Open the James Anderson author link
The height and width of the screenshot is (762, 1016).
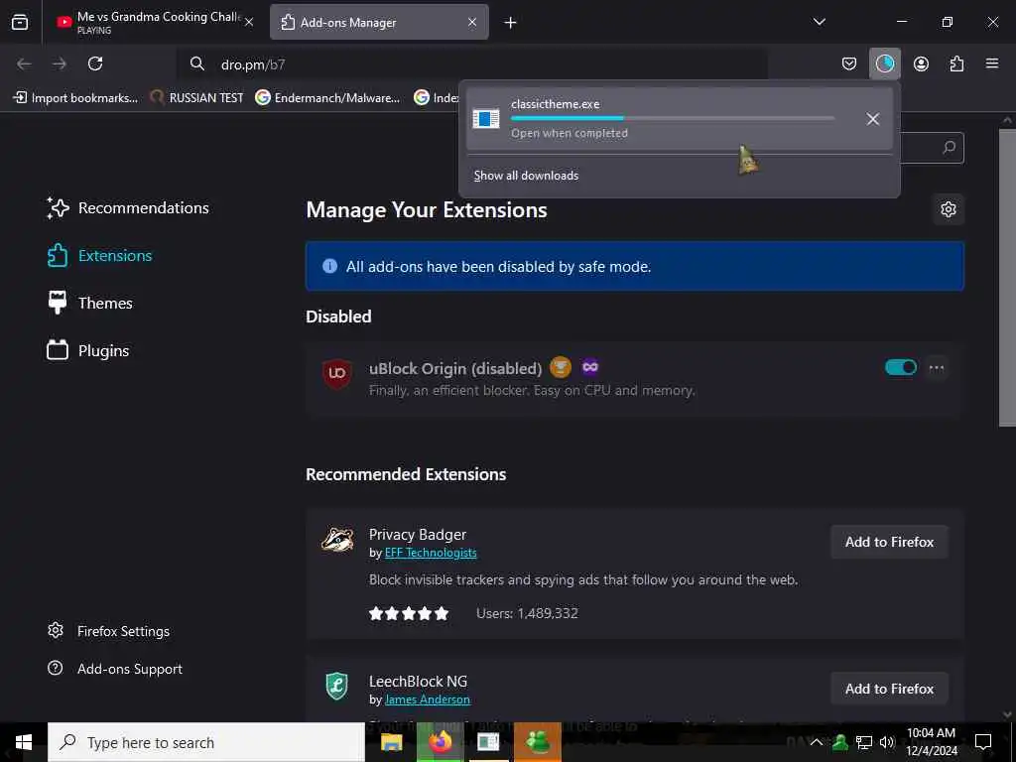[427, 699]
